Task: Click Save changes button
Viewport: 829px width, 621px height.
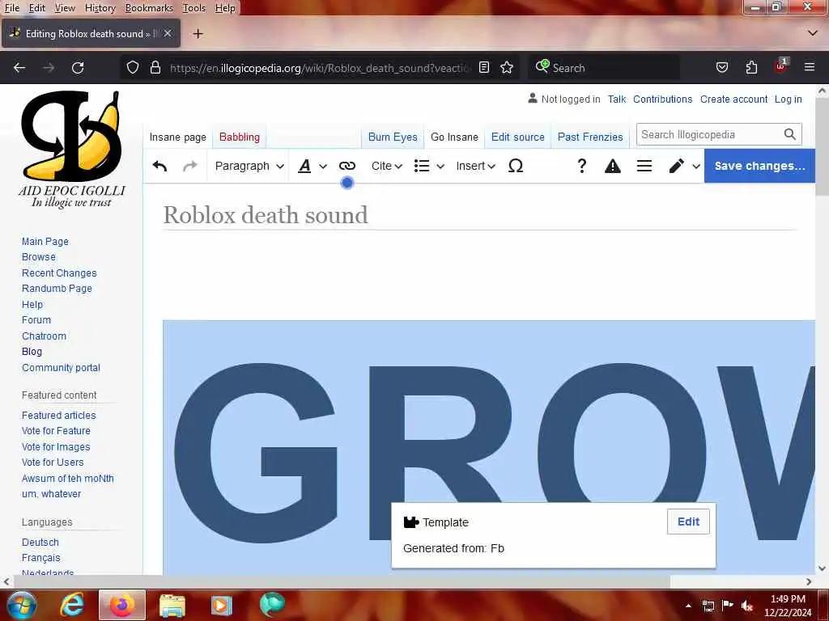Action: tap(759, 166)
